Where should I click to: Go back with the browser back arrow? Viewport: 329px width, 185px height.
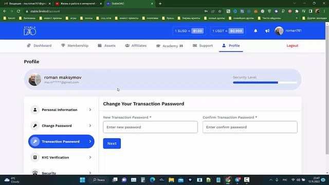5,11
